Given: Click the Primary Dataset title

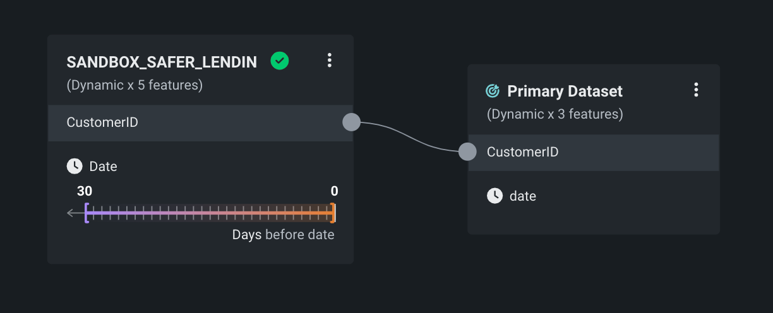Looking at the screenshot, I should click(565, 91).
